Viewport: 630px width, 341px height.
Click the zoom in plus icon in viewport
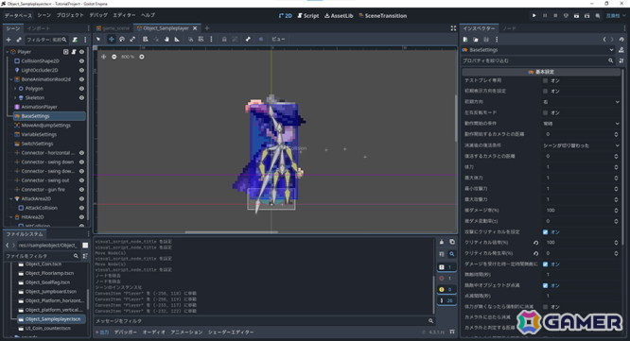(x=142, y=57)
